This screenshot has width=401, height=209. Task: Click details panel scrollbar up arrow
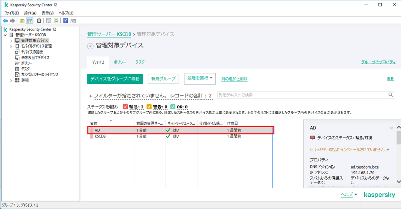398,128
